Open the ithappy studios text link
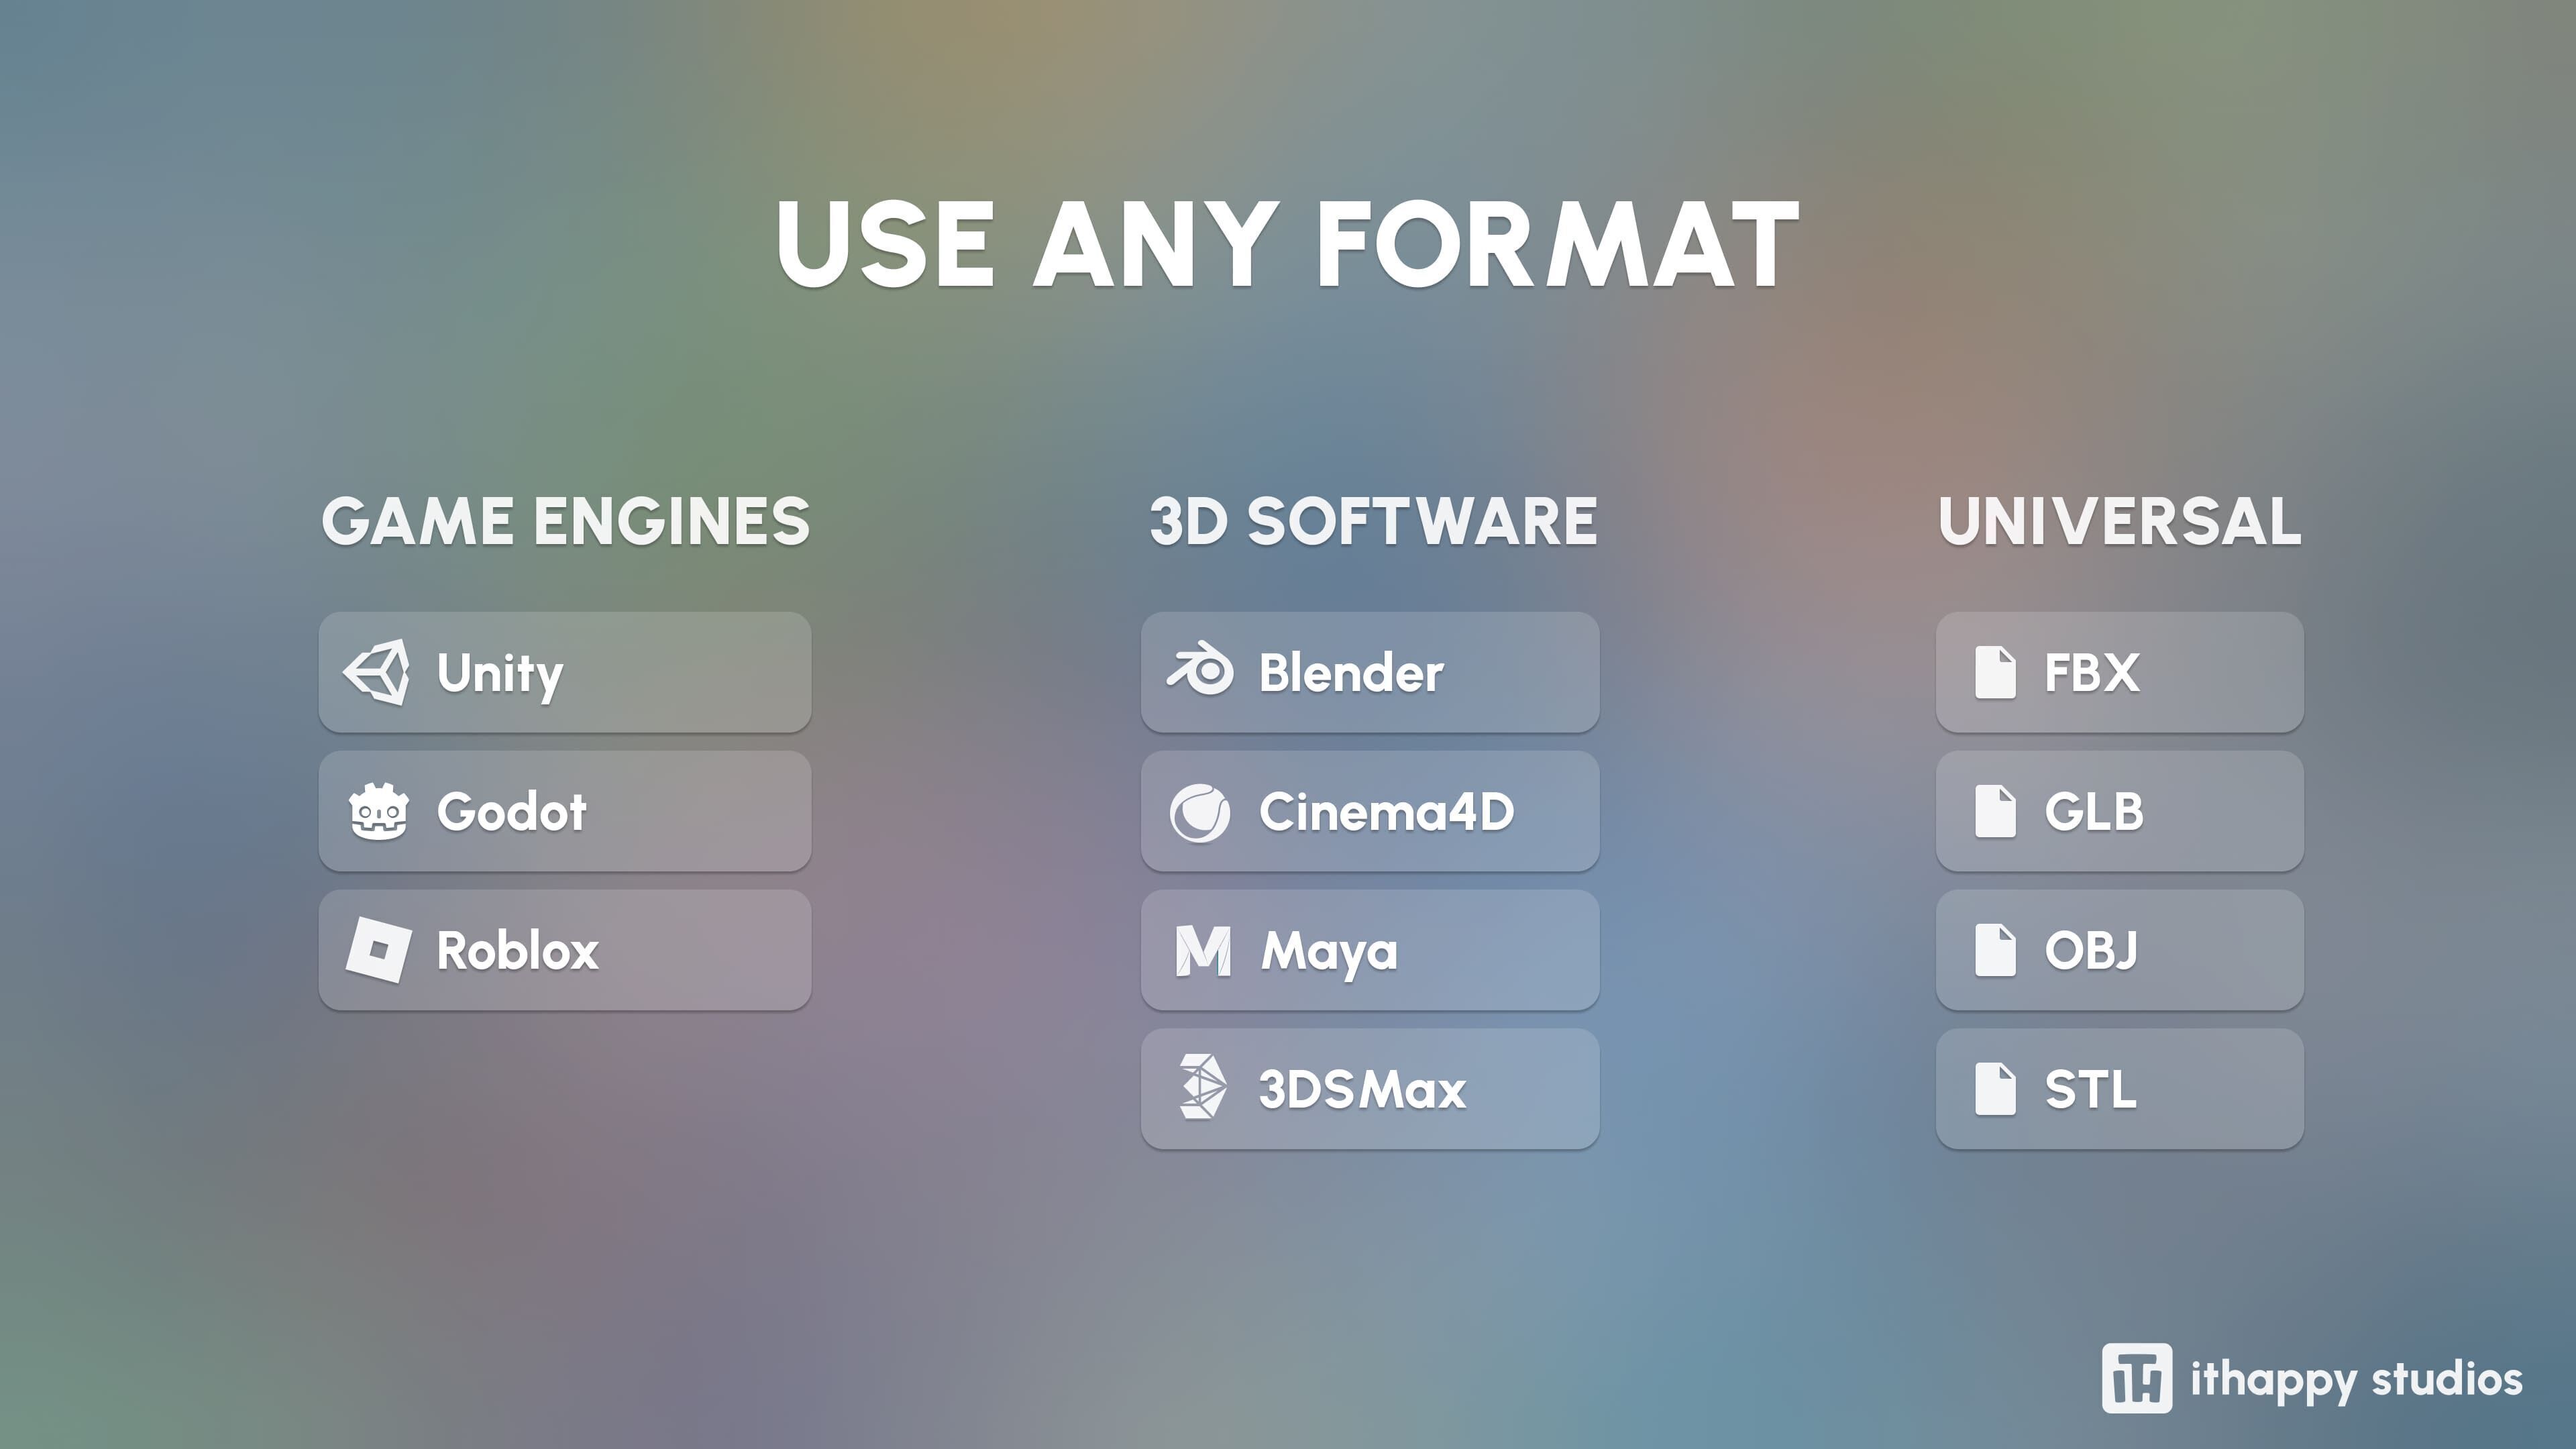2576x1449 pixels. point(2355,1379)
